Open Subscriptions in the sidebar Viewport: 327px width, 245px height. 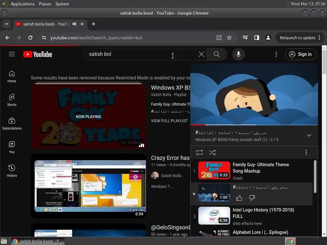pyautogui.click(x=12, y=124)
